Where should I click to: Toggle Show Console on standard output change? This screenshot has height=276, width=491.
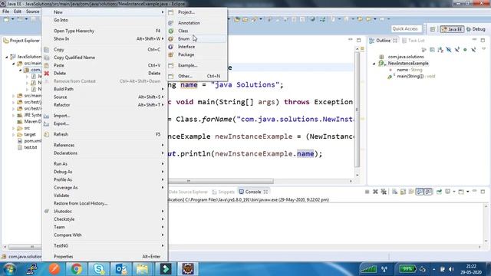tap(420, 192)
